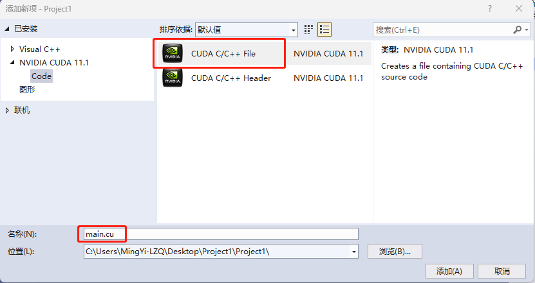The height and width of the screenshot is (283, 535).
Task: Switch to small icons grid view
Action: coord(308,30)
